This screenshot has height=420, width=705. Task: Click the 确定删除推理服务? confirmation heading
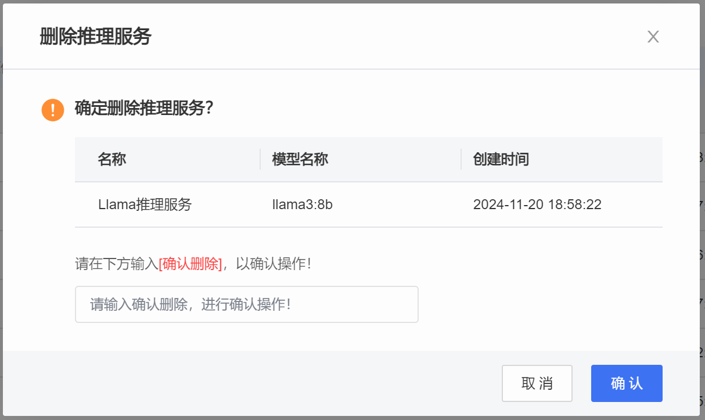click(x=144, y=108)
